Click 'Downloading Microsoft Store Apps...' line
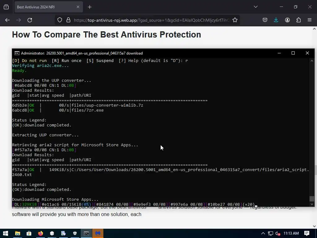Screen dimensions: 317x238 coord(55,199)
